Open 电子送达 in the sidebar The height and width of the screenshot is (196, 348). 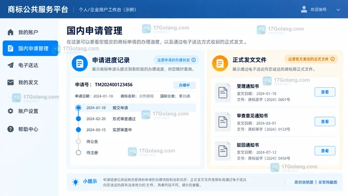[x=30, y=65]
